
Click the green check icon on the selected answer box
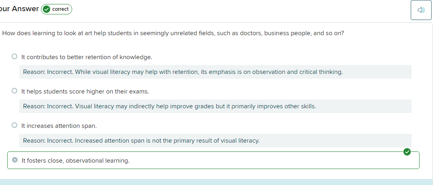point(407,152)
